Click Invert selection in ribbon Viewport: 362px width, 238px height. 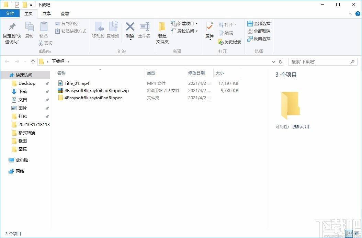259,39
